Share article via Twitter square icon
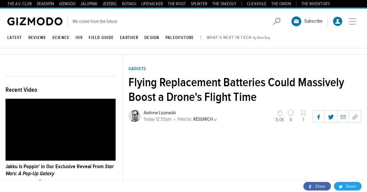This screenshot has height=192, width=367. [331, 117]
